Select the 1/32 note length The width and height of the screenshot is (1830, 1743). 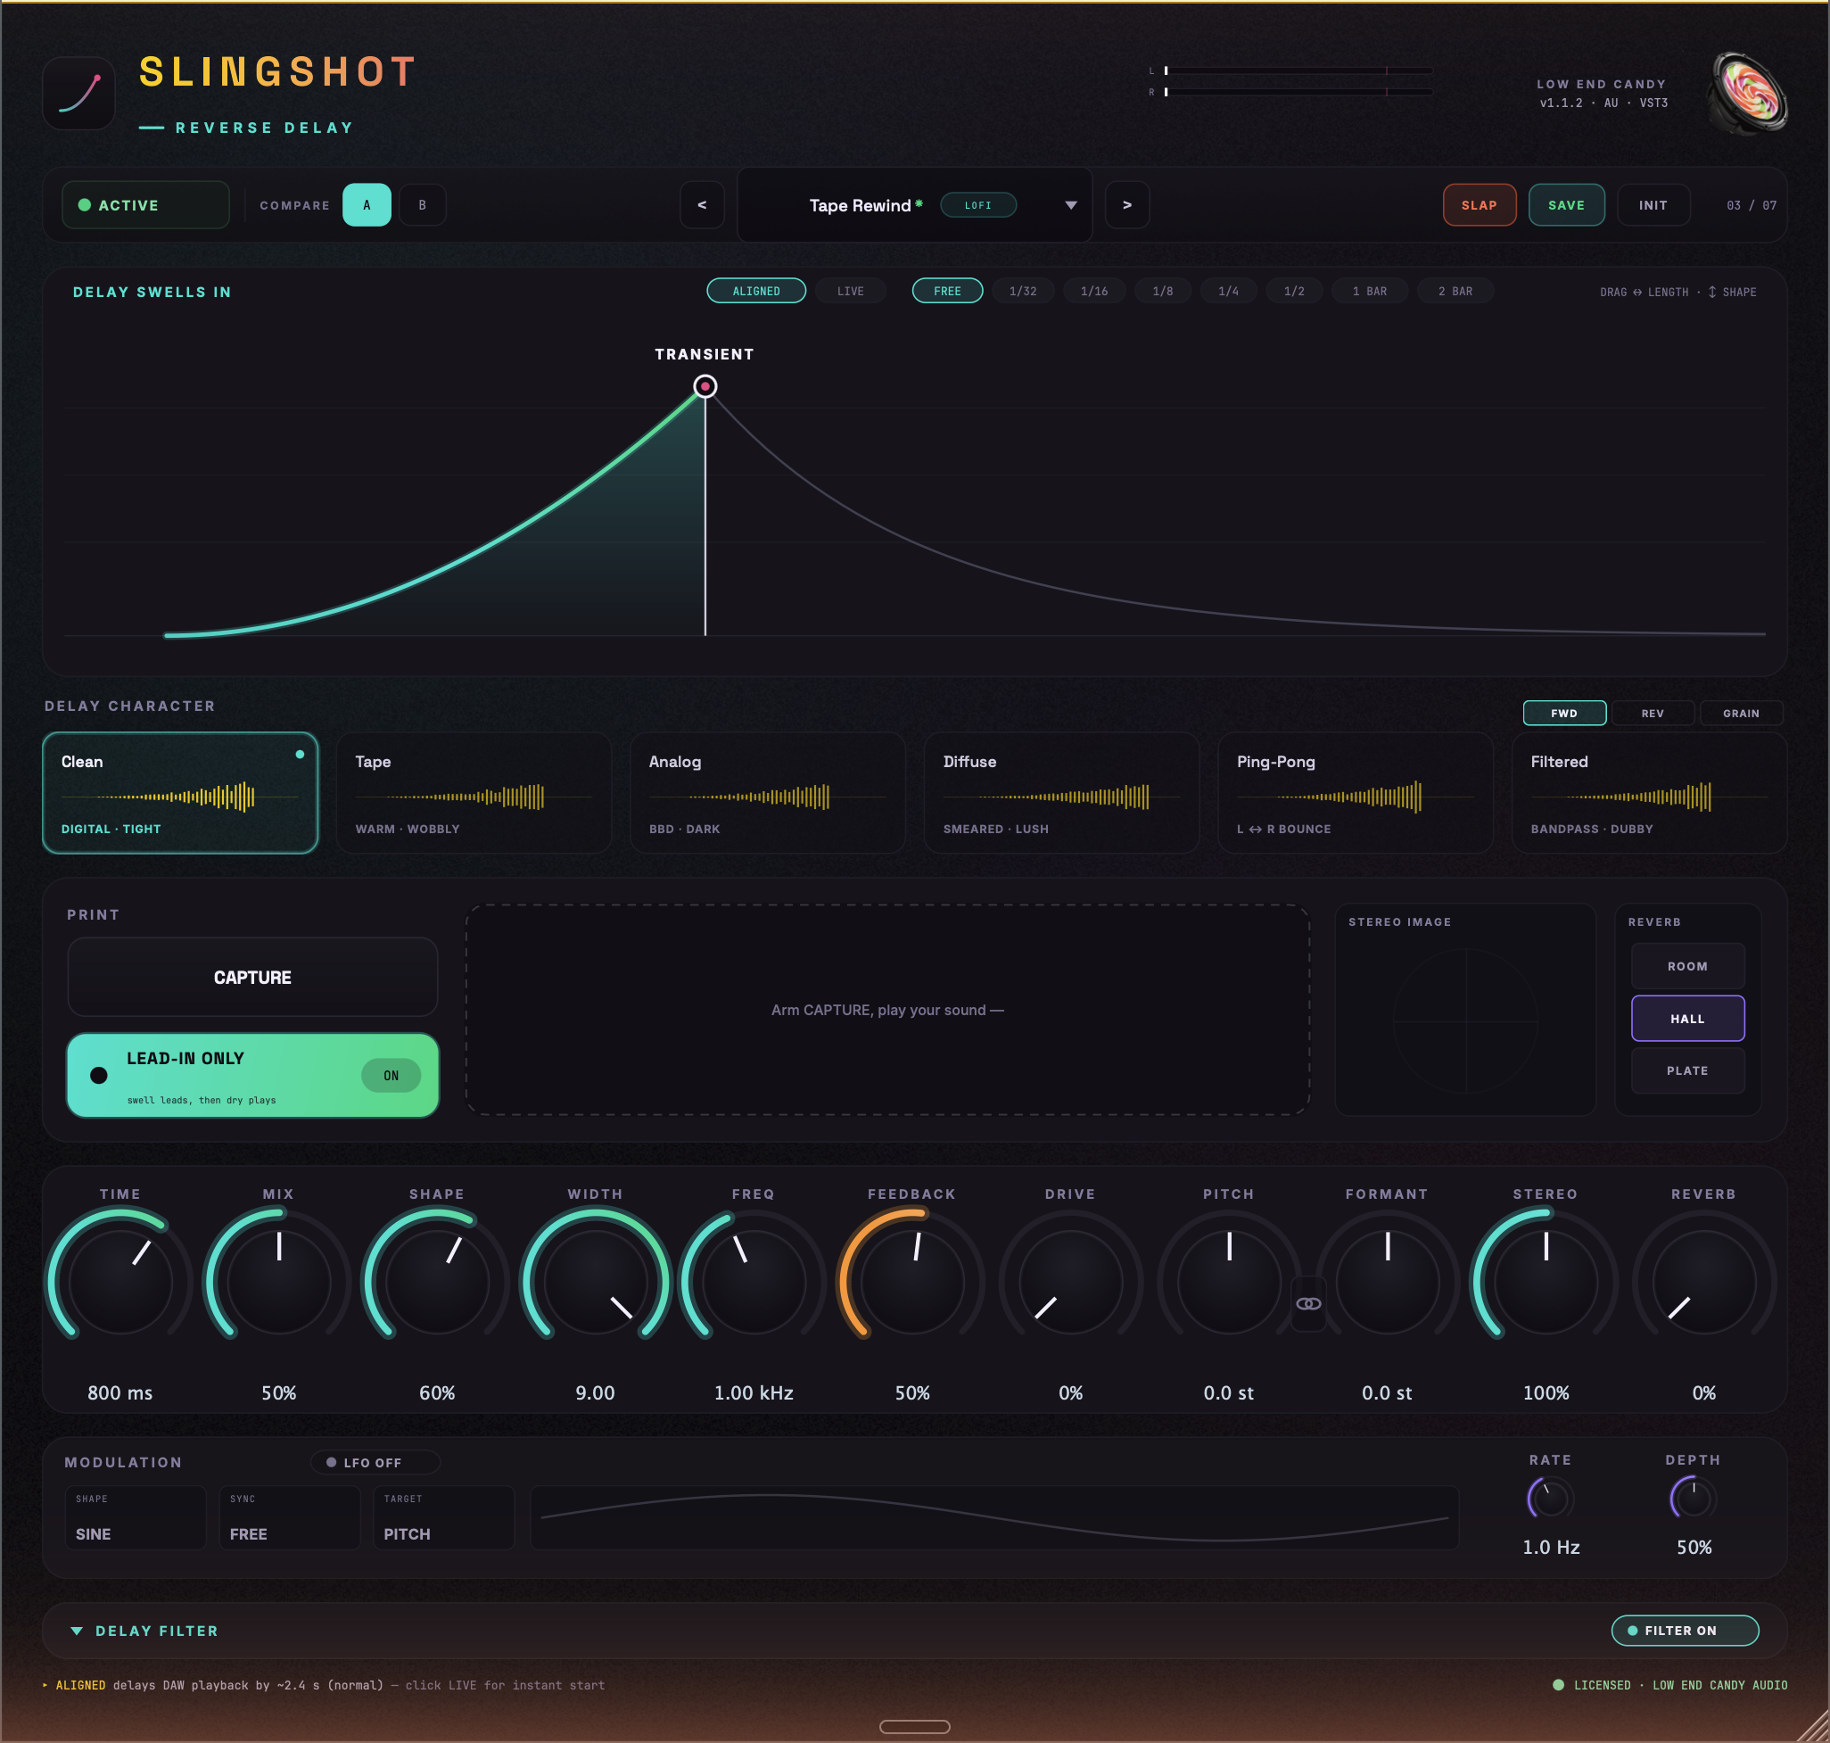[x=1023, y=291]
